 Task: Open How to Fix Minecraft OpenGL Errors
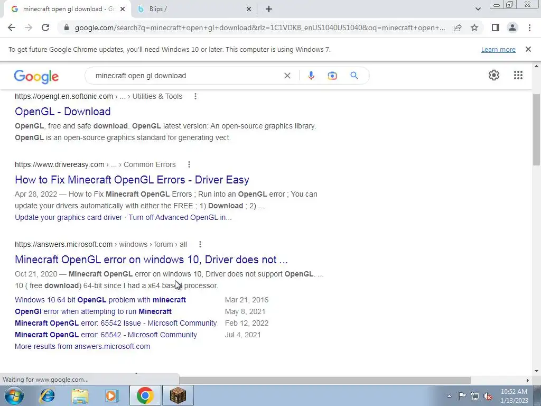point(132,180)
